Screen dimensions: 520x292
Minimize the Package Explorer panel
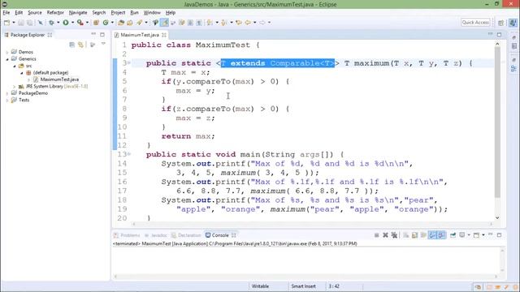pyautogui.click(x=93, y=34)
